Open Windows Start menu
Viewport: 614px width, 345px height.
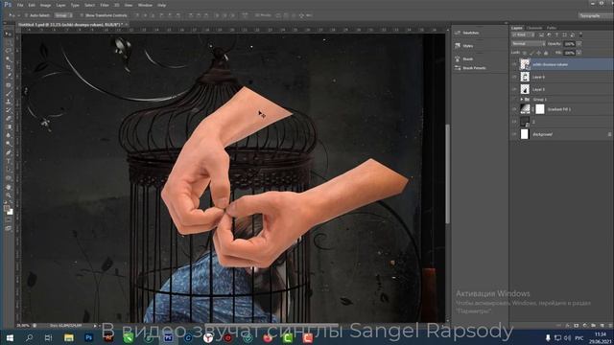pyautogui.click(x=10, y=337)
